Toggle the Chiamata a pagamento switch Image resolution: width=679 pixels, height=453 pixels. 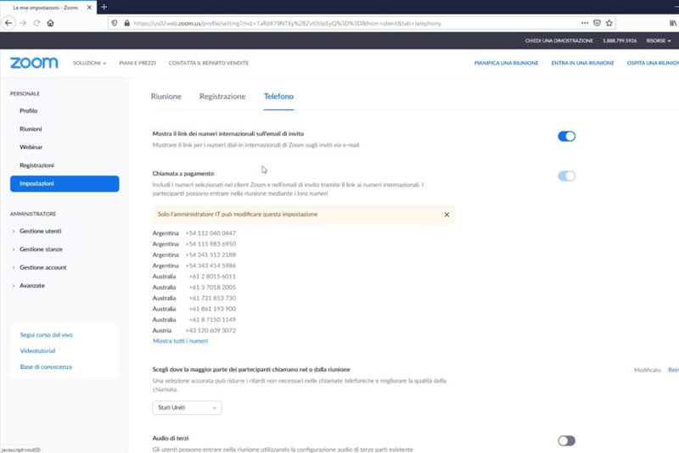point(566,176)
